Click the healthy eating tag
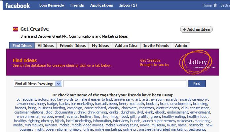 point(173,116)
